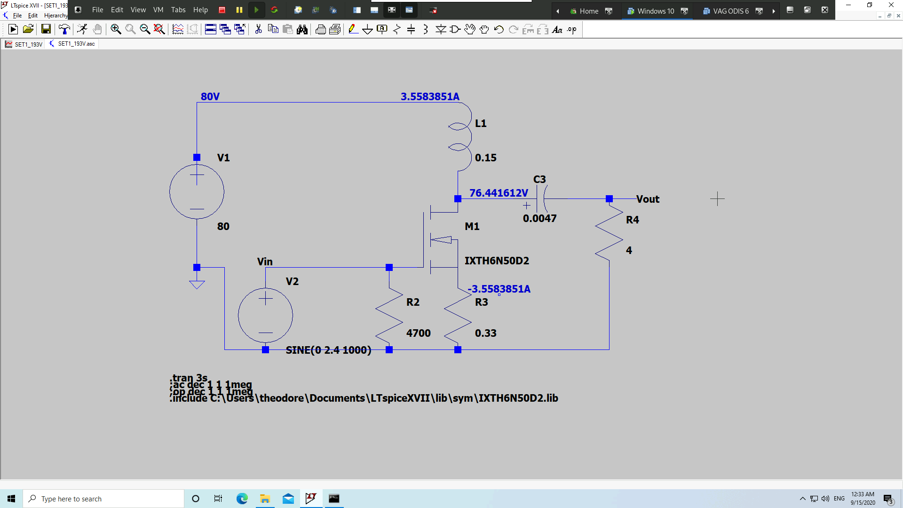Open the Component gate icon
Viewport: 903px width, 508px height.
pyautogui.click(x=455, y=30)
